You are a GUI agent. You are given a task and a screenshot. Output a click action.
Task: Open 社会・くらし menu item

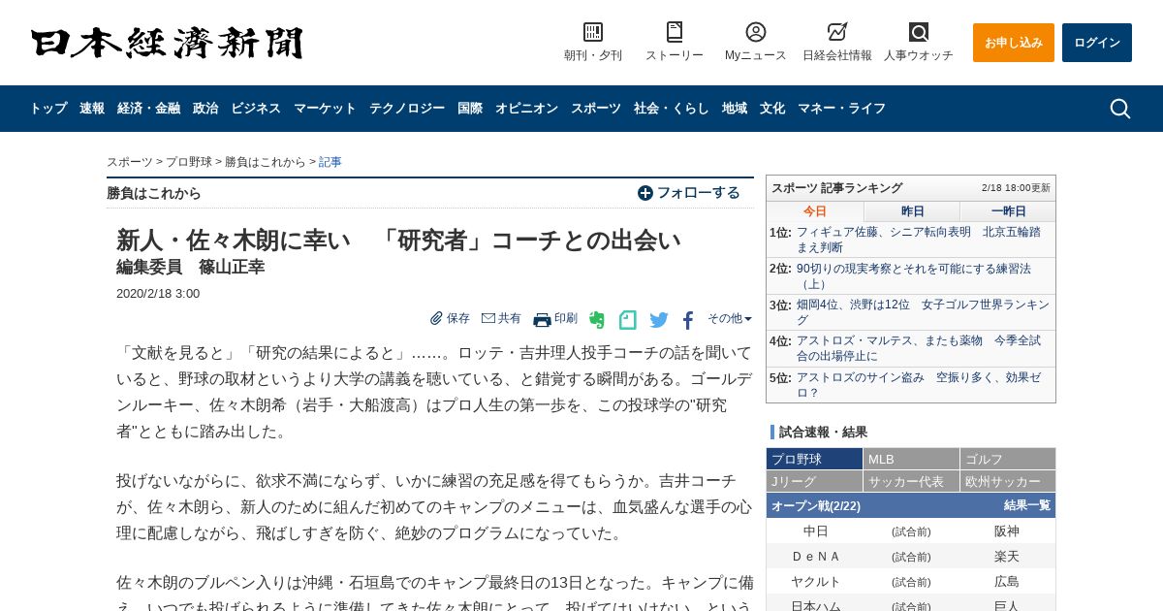point(672,109)
